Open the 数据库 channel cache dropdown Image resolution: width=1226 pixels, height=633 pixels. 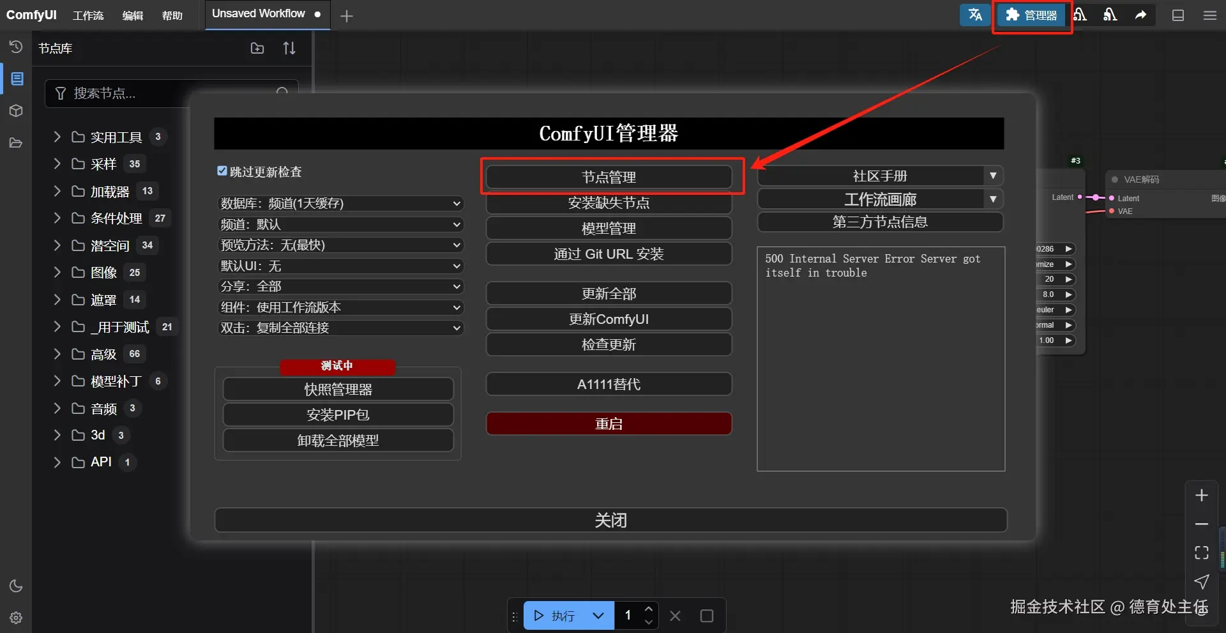click(340, 203)
